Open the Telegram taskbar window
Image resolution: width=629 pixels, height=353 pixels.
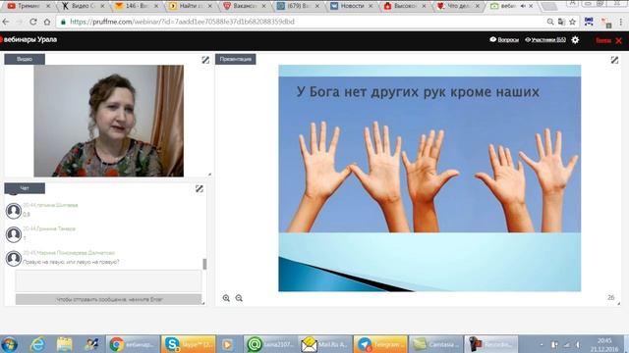(x=380, y=344)
